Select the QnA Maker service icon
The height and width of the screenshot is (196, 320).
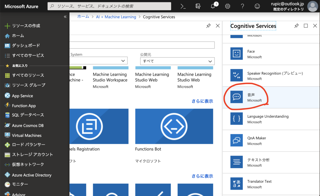tap(237, 140)
